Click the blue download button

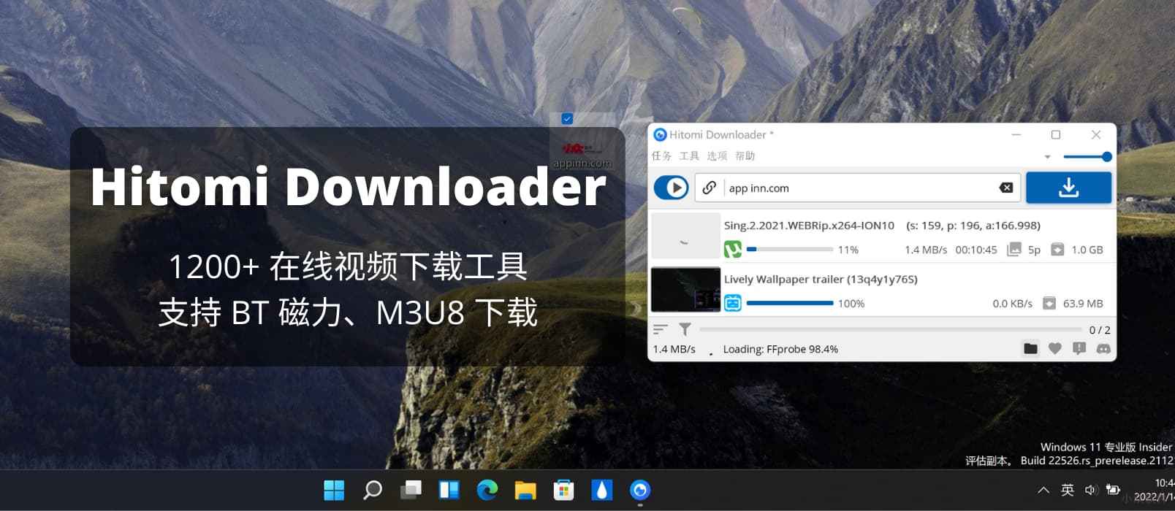point(1068,188)
